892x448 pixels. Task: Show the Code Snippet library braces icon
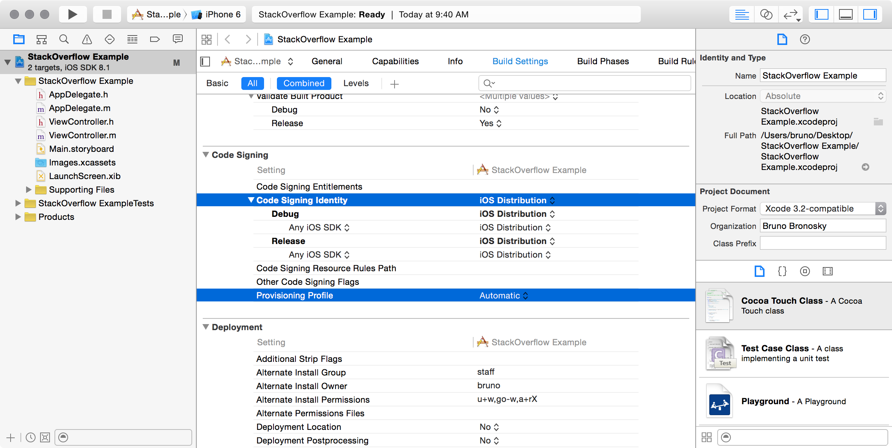782,271
